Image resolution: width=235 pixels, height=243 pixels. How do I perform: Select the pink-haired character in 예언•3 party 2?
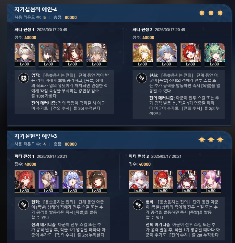click(211, 181)
